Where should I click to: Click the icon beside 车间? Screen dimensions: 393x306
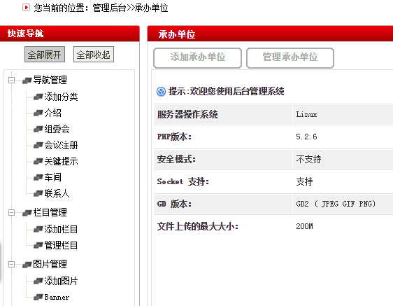(38, 177)
